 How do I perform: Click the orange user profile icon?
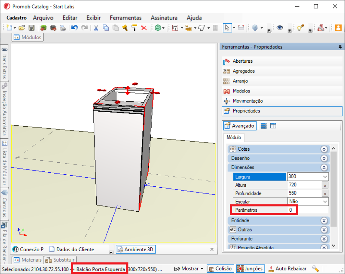pyautogui.click(x=338, y=28)
